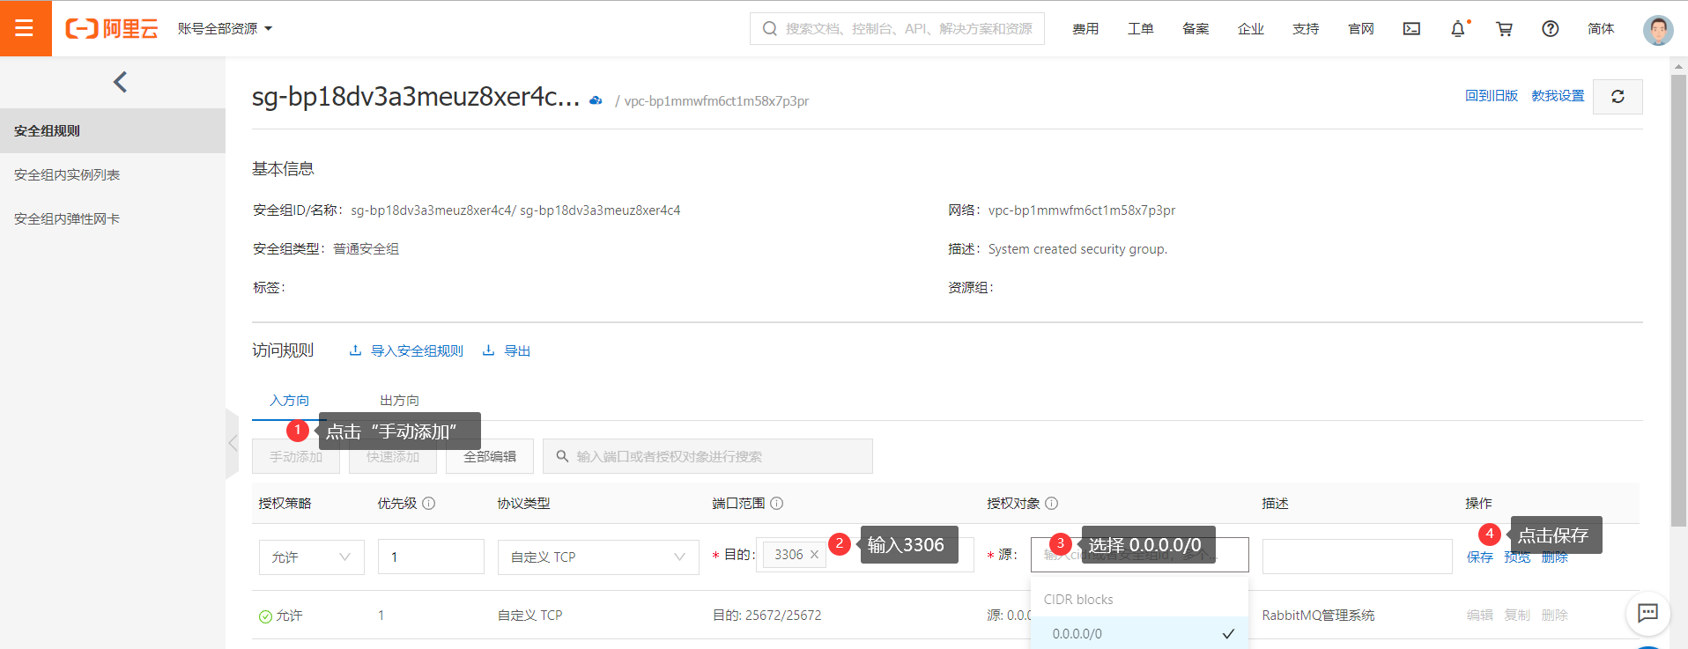The image size is (1688, 649).
Task: Open the 允许 policy dropdown
Action: tap(311, 557)
